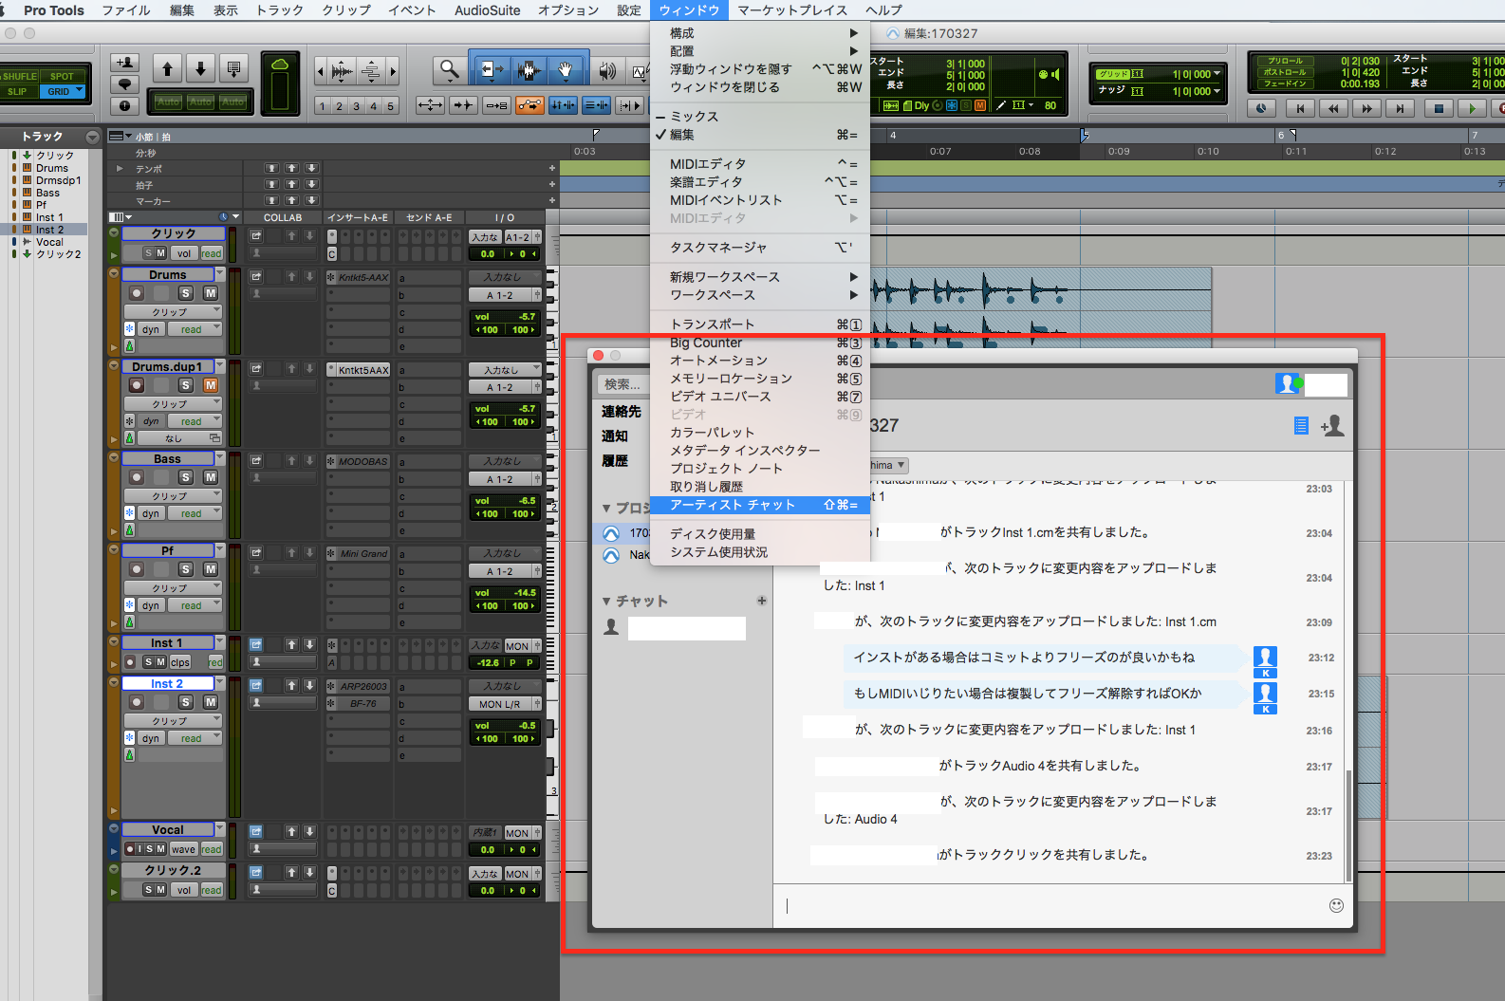This screenshot has width=1505, height=1001.
Task: Click 通知 in chat sidebar
Action: click(x=615, y=436)
